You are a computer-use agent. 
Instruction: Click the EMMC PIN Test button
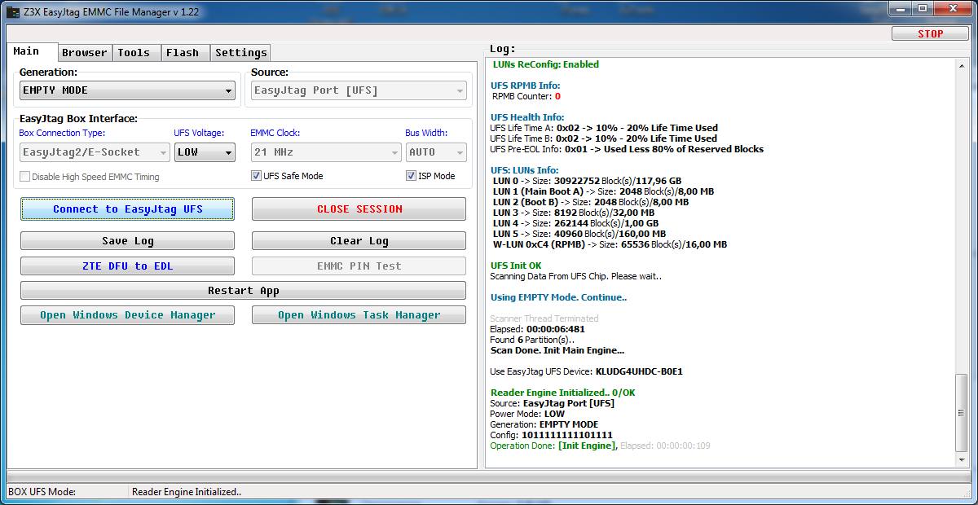[x=359, y=266]
